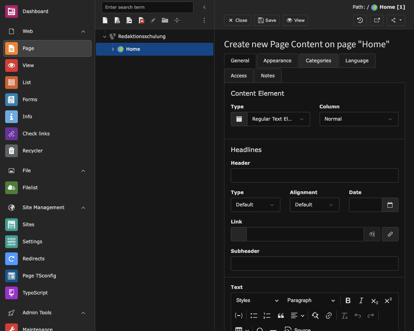The image size is (414, 331).
Task: Expand the Home page in the page tree
Action: (113, 49)
